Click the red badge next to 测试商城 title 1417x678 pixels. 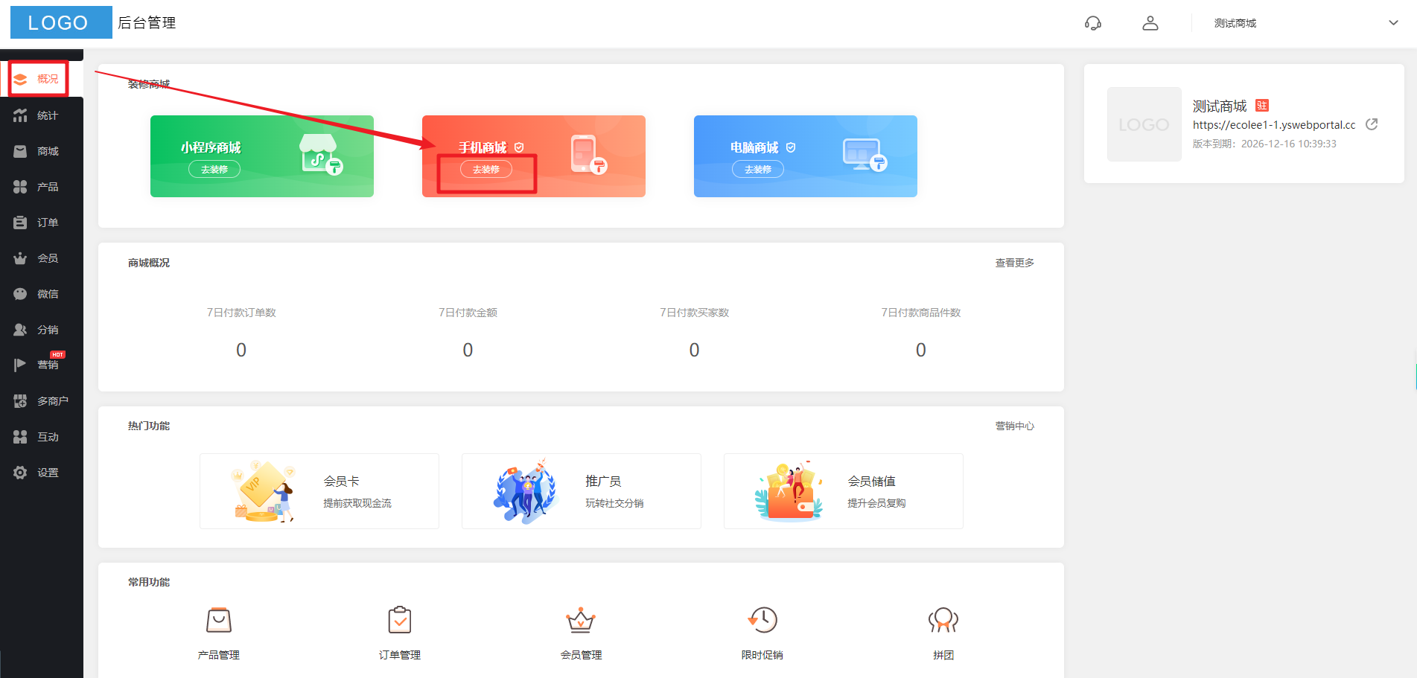pyautogui.click(x=1262, y=106)
